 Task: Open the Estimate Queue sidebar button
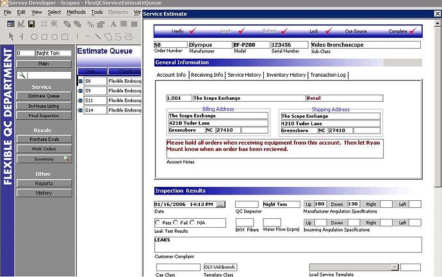(x=44, y=96)
